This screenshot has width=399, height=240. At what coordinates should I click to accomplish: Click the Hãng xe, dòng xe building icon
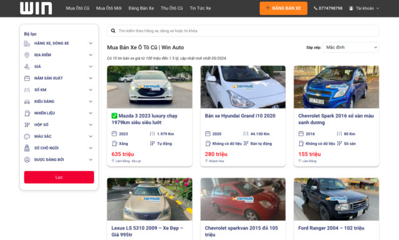click(x=27, y=44)
